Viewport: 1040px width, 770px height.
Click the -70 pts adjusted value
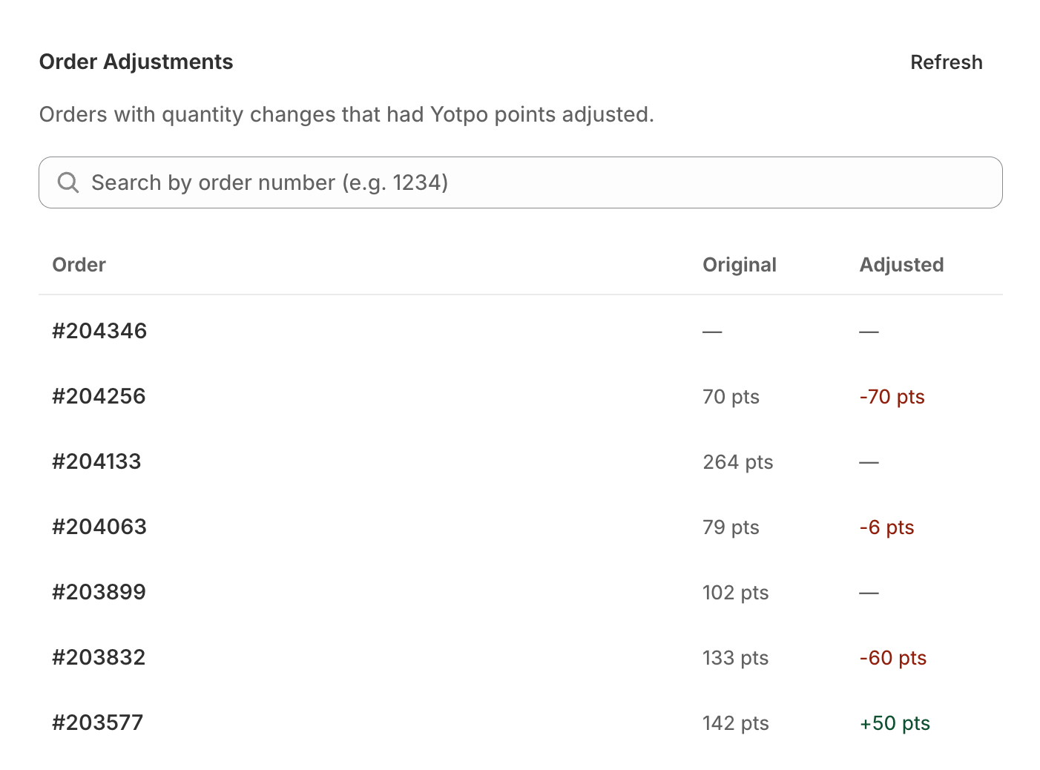[892, 397]
